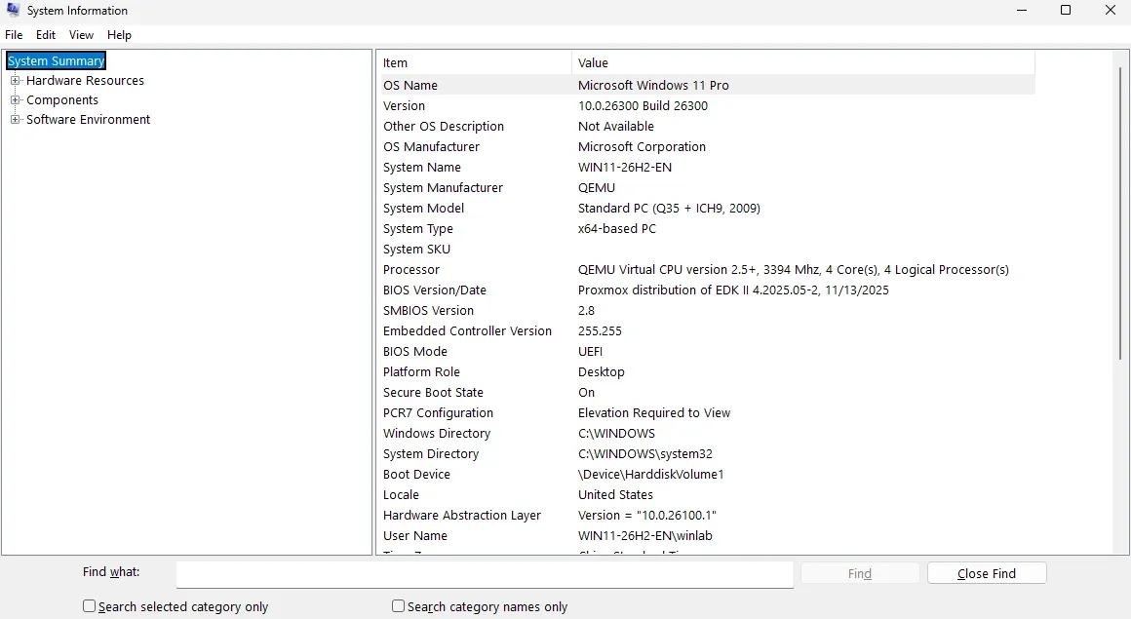
Task: Select the System Model row
Action: pyautogui.click(x=708, y=208)
